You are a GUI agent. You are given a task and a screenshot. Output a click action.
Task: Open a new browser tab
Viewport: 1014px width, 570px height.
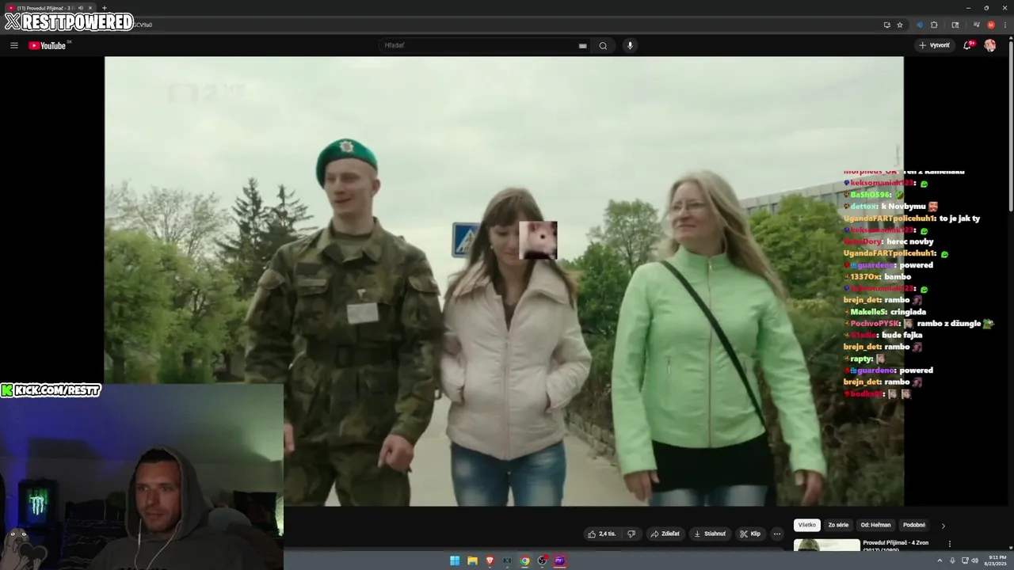pyautogui.click(x=104, y=8)
